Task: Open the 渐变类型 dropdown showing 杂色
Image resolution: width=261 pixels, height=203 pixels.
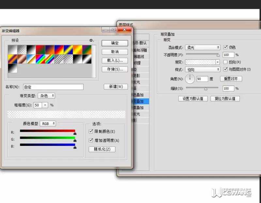Action: coord(46,96)
